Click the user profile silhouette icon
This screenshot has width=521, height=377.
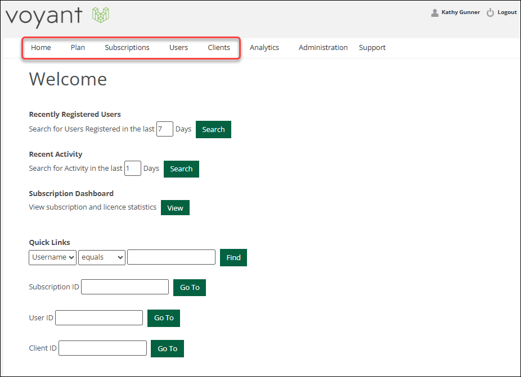(x=434, y=12)
